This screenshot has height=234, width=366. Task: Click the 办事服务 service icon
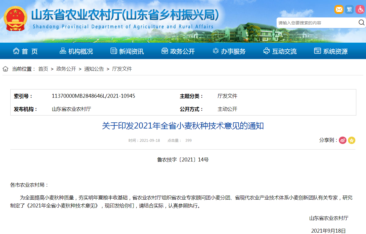click(x=215, y=51)
